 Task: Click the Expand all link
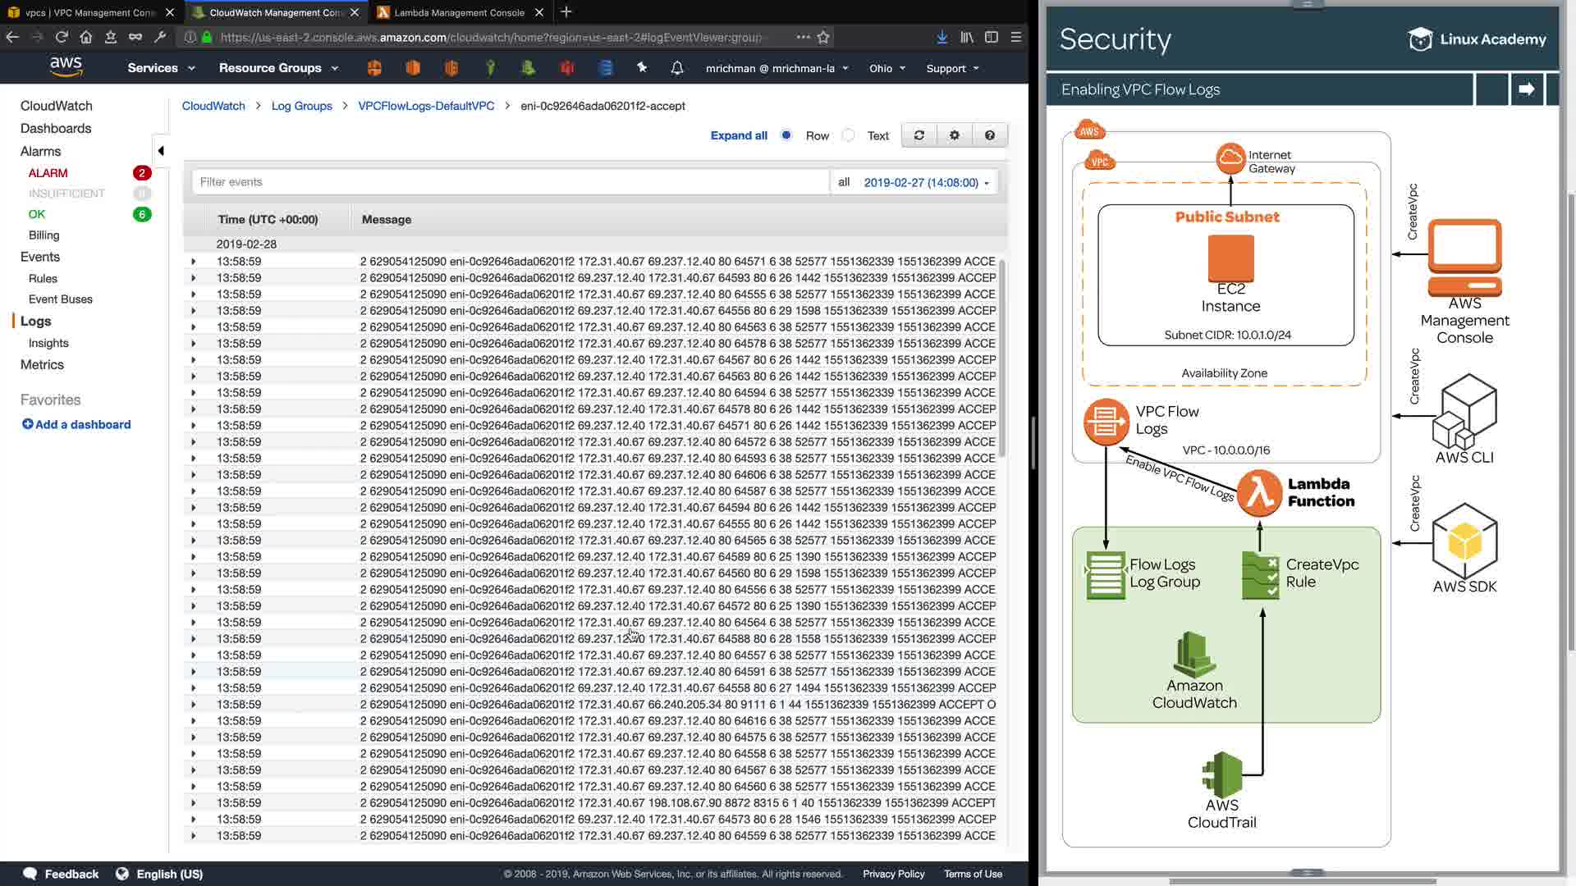(x=738, y=135)
